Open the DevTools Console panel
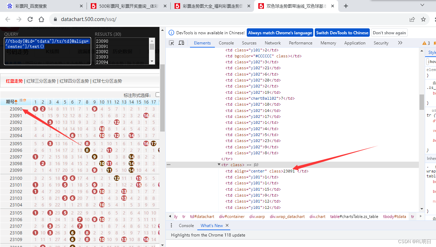Image resolution: width=436 pixels, height=247 pixels. (x=226, y=43)
